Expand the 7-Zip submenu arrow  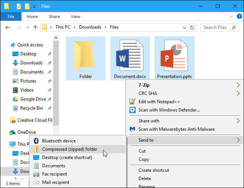[238, 85]
